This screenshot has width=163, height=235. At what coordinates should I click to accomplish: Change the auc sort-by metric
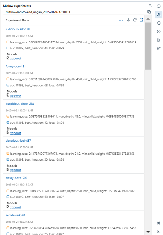point(122,20)
